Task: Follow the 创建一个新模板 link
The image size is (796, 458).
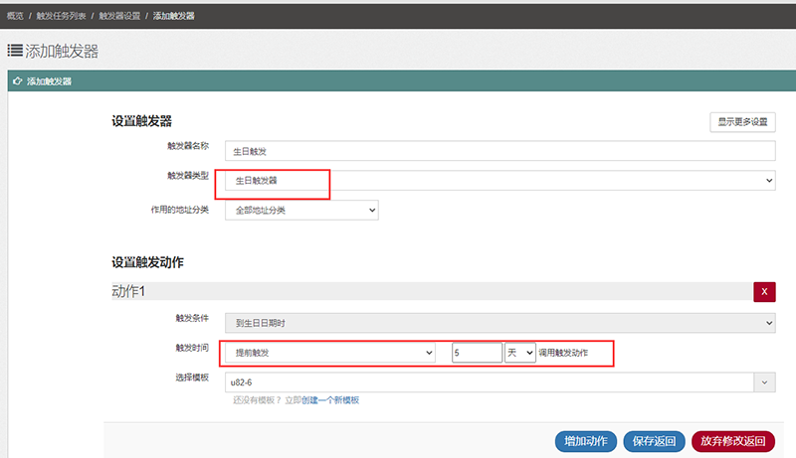Action: pos(330,400)
